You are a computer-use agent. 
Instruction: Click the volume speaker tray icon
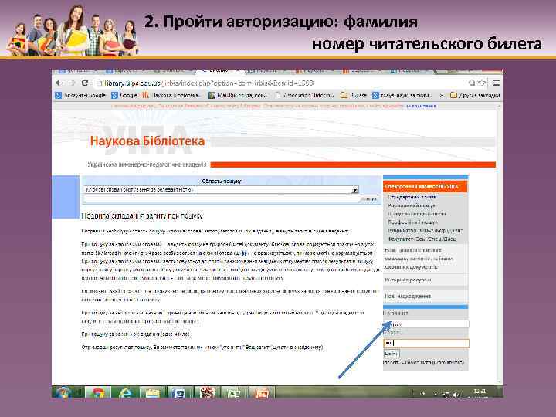pos(456,395)
